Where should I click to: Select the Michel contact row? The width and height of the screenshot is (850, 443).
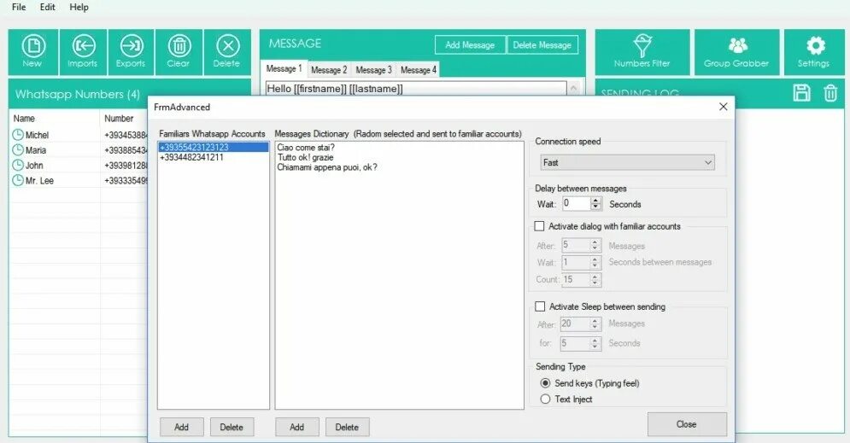click(x=79, y=135)
